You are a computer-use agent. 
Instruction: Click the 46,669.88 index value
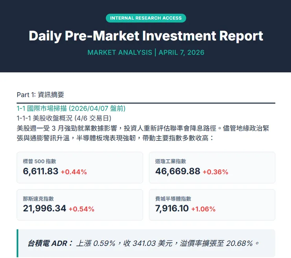click(178, 171)
